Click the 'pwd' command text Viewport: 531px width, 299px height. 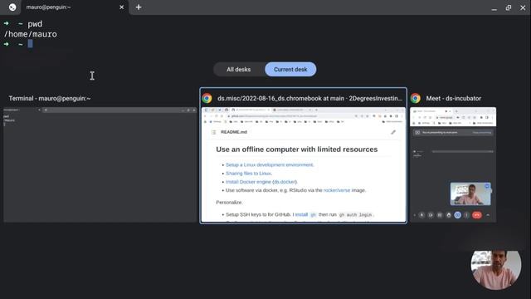click(x=35, y=24)
